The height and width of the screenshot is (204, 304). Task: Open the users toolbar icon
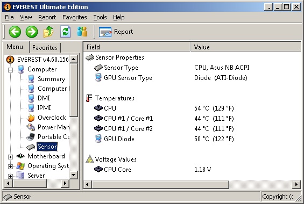pyautogui.click(x=82, y=32)
